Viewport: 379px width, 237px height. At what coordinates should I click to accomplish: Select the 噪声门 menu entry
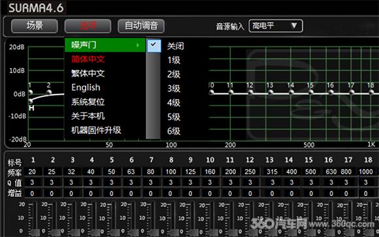coord(105,45)
